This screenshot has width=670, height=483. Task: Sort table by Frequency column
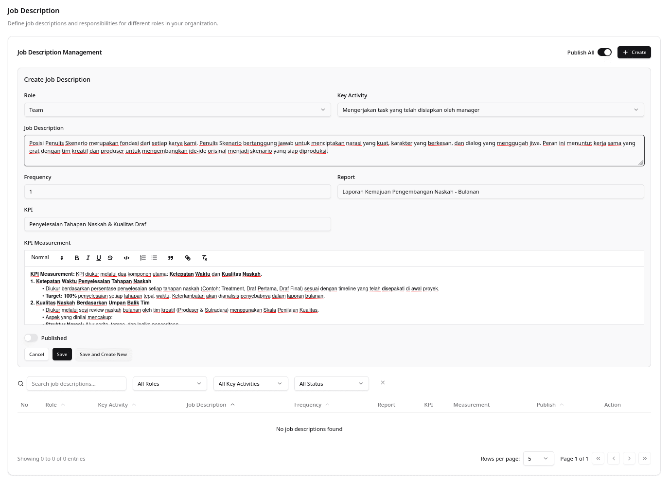(312, 405)
